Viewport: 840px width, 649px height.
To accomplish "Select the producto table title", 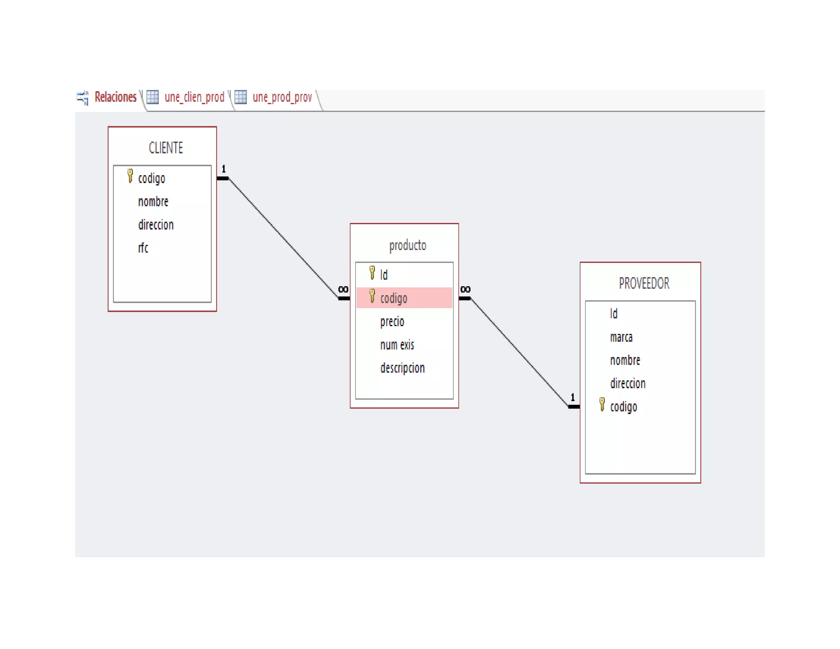I will pyautogui.click(x=407, y=245).
